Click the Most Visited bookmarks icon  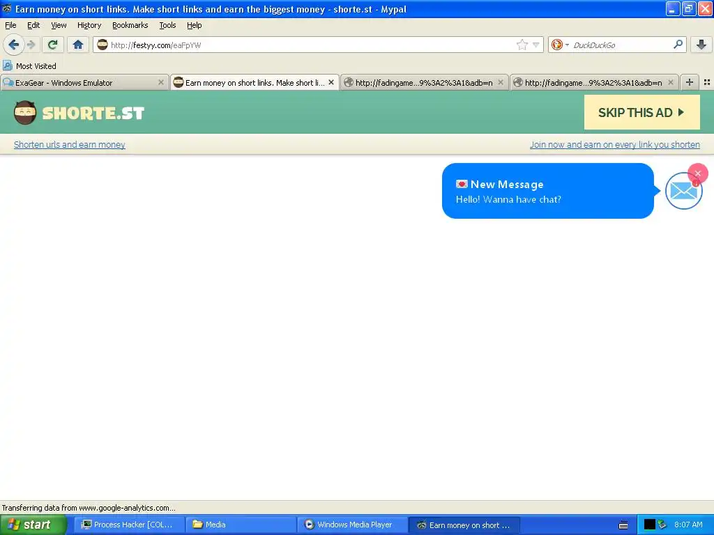(7, 66)
